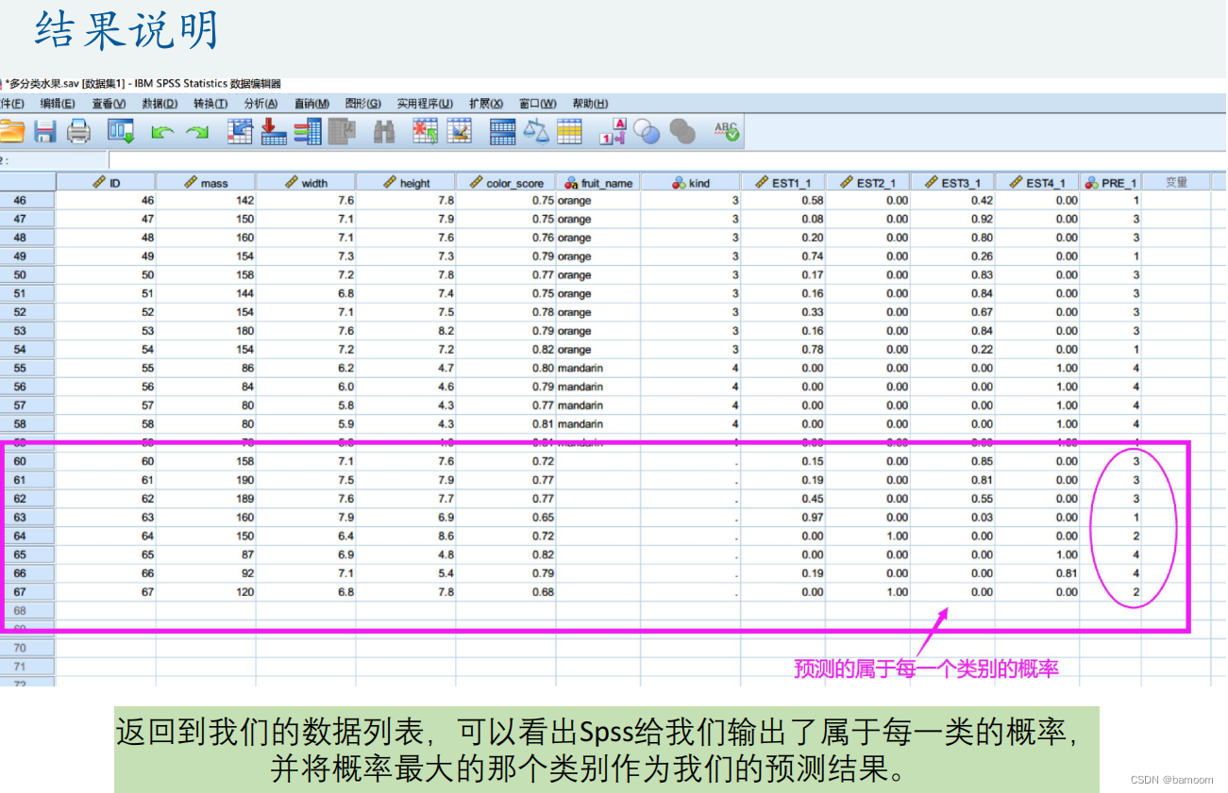Select the EST4_1 column header
Image resolution: width=1228 pixels, height=793 pixels.
tap(1038, 183)
